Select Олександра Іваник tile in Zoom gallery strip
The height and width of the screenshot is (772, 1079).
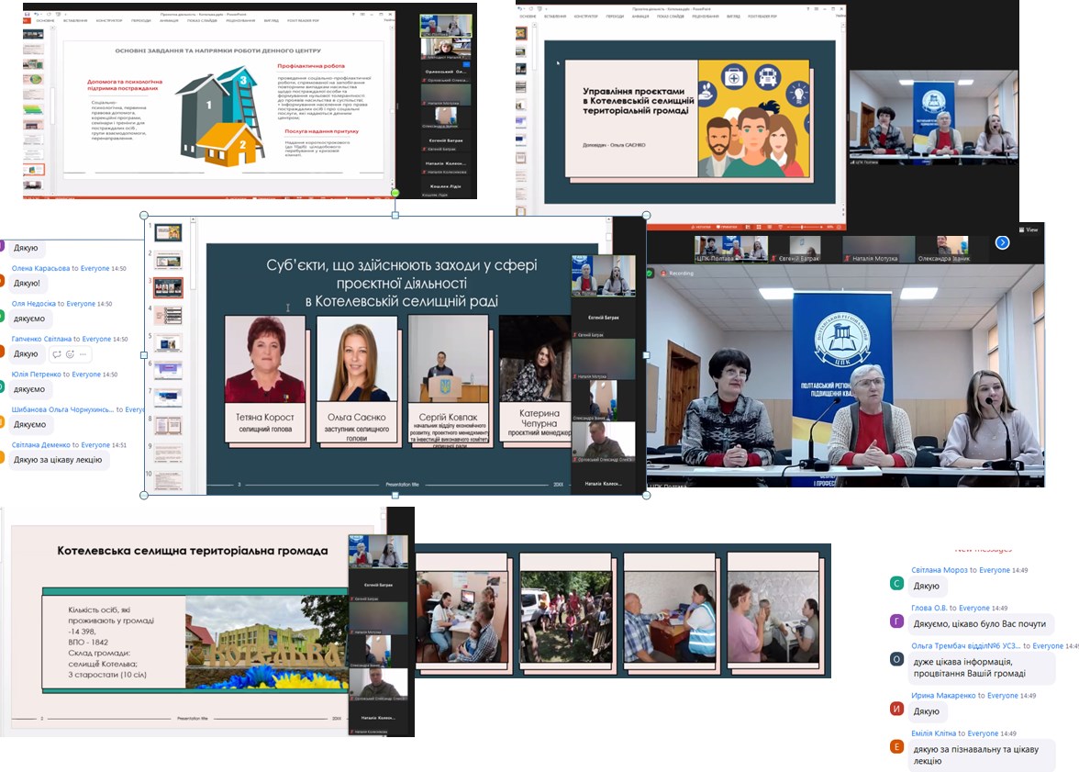951,250
